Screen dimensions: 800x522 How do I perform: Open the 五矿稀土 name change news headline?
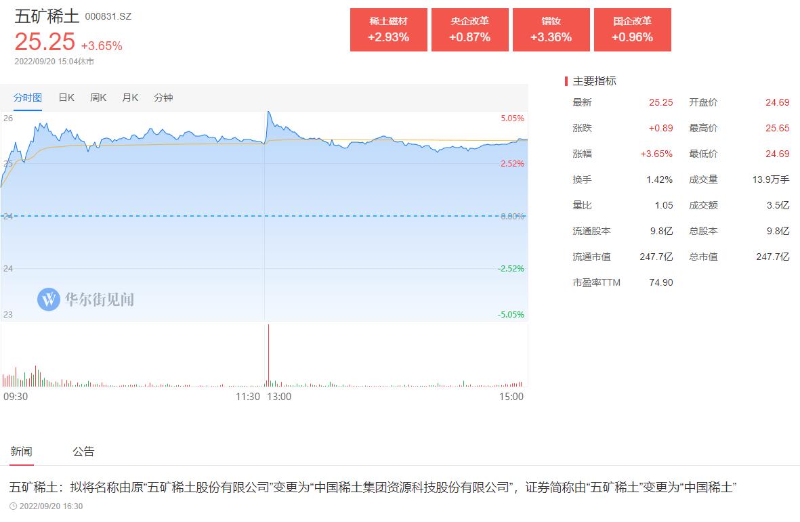tap(373, 487)
